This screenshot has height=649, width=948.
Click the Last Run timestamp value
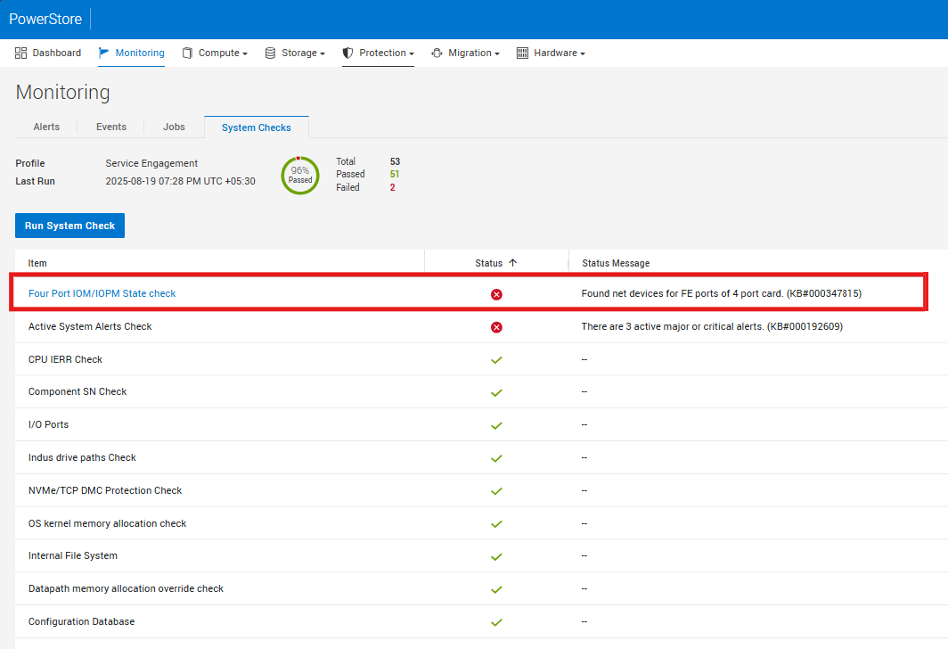click(180, 181)
